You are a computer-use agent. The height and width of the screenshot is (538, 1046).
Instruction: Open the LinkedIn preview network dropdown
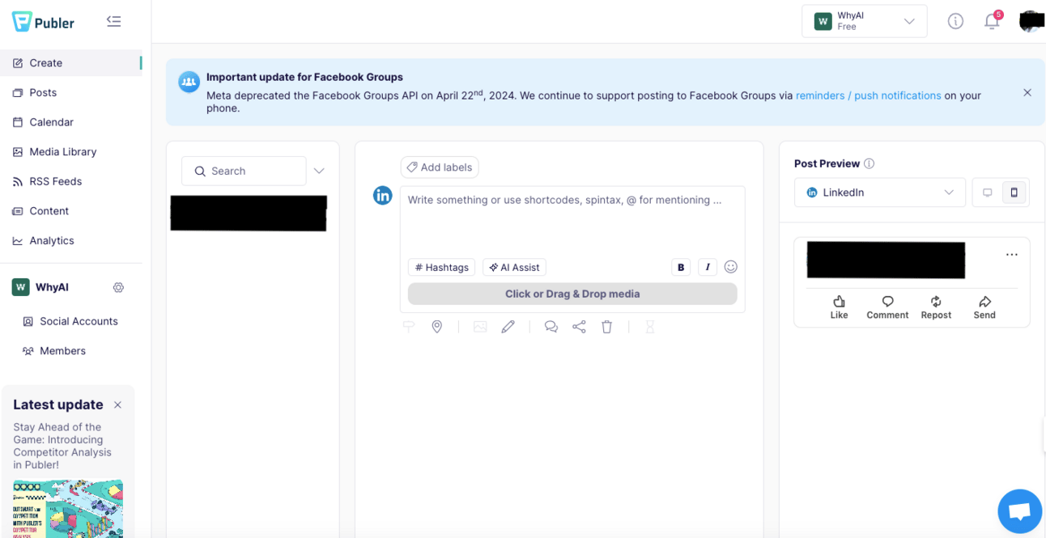click(880, 193)
